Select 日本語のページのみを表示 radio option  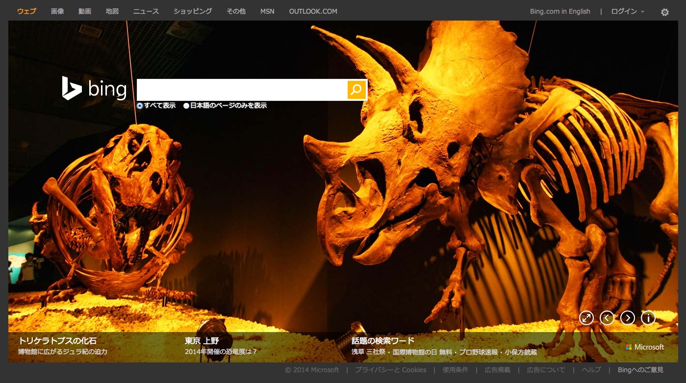pyautogui.click(x=186, y=105)
